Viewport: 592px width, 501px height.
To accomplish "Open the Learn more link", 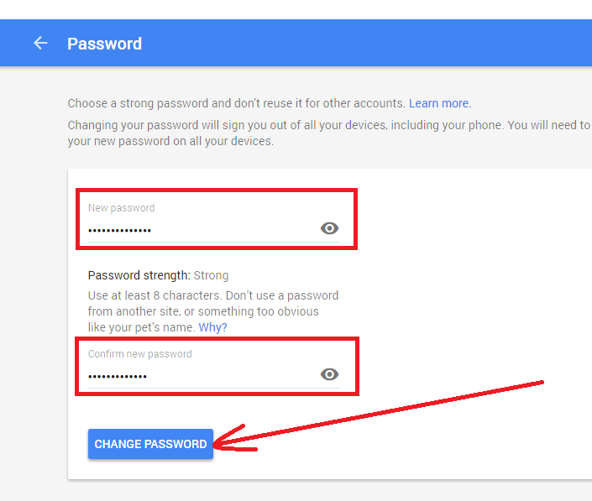I will [x=438, y=103].
